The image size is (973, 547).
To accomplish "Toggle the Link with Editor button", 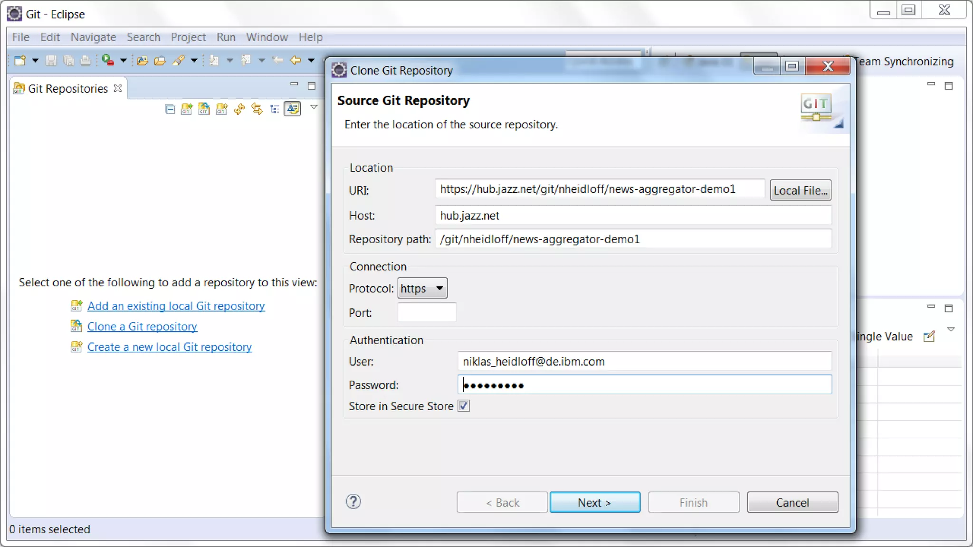I will (x=292, y=109).
